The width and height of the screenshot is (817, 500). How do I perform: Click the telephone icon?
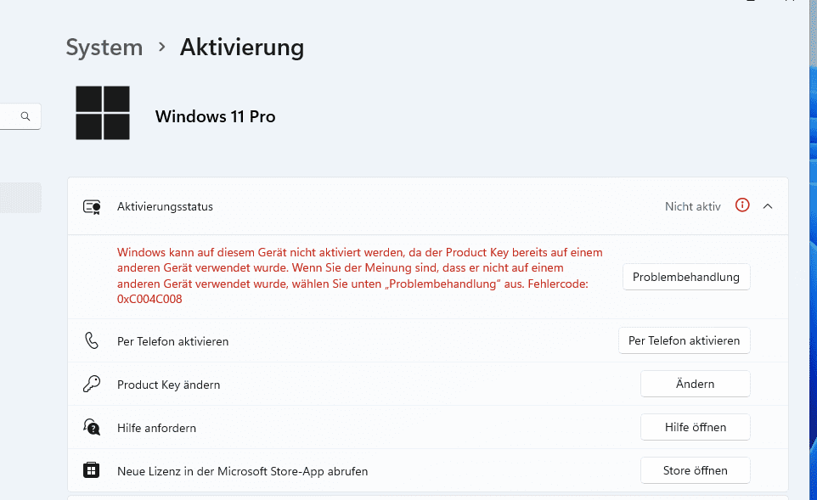(x=92, y=340)
